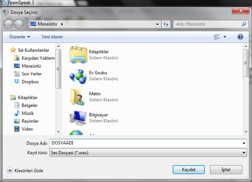Click the refresh button beside address bar
Viewport: 252px width, 182px height.
tap(167, 24)
